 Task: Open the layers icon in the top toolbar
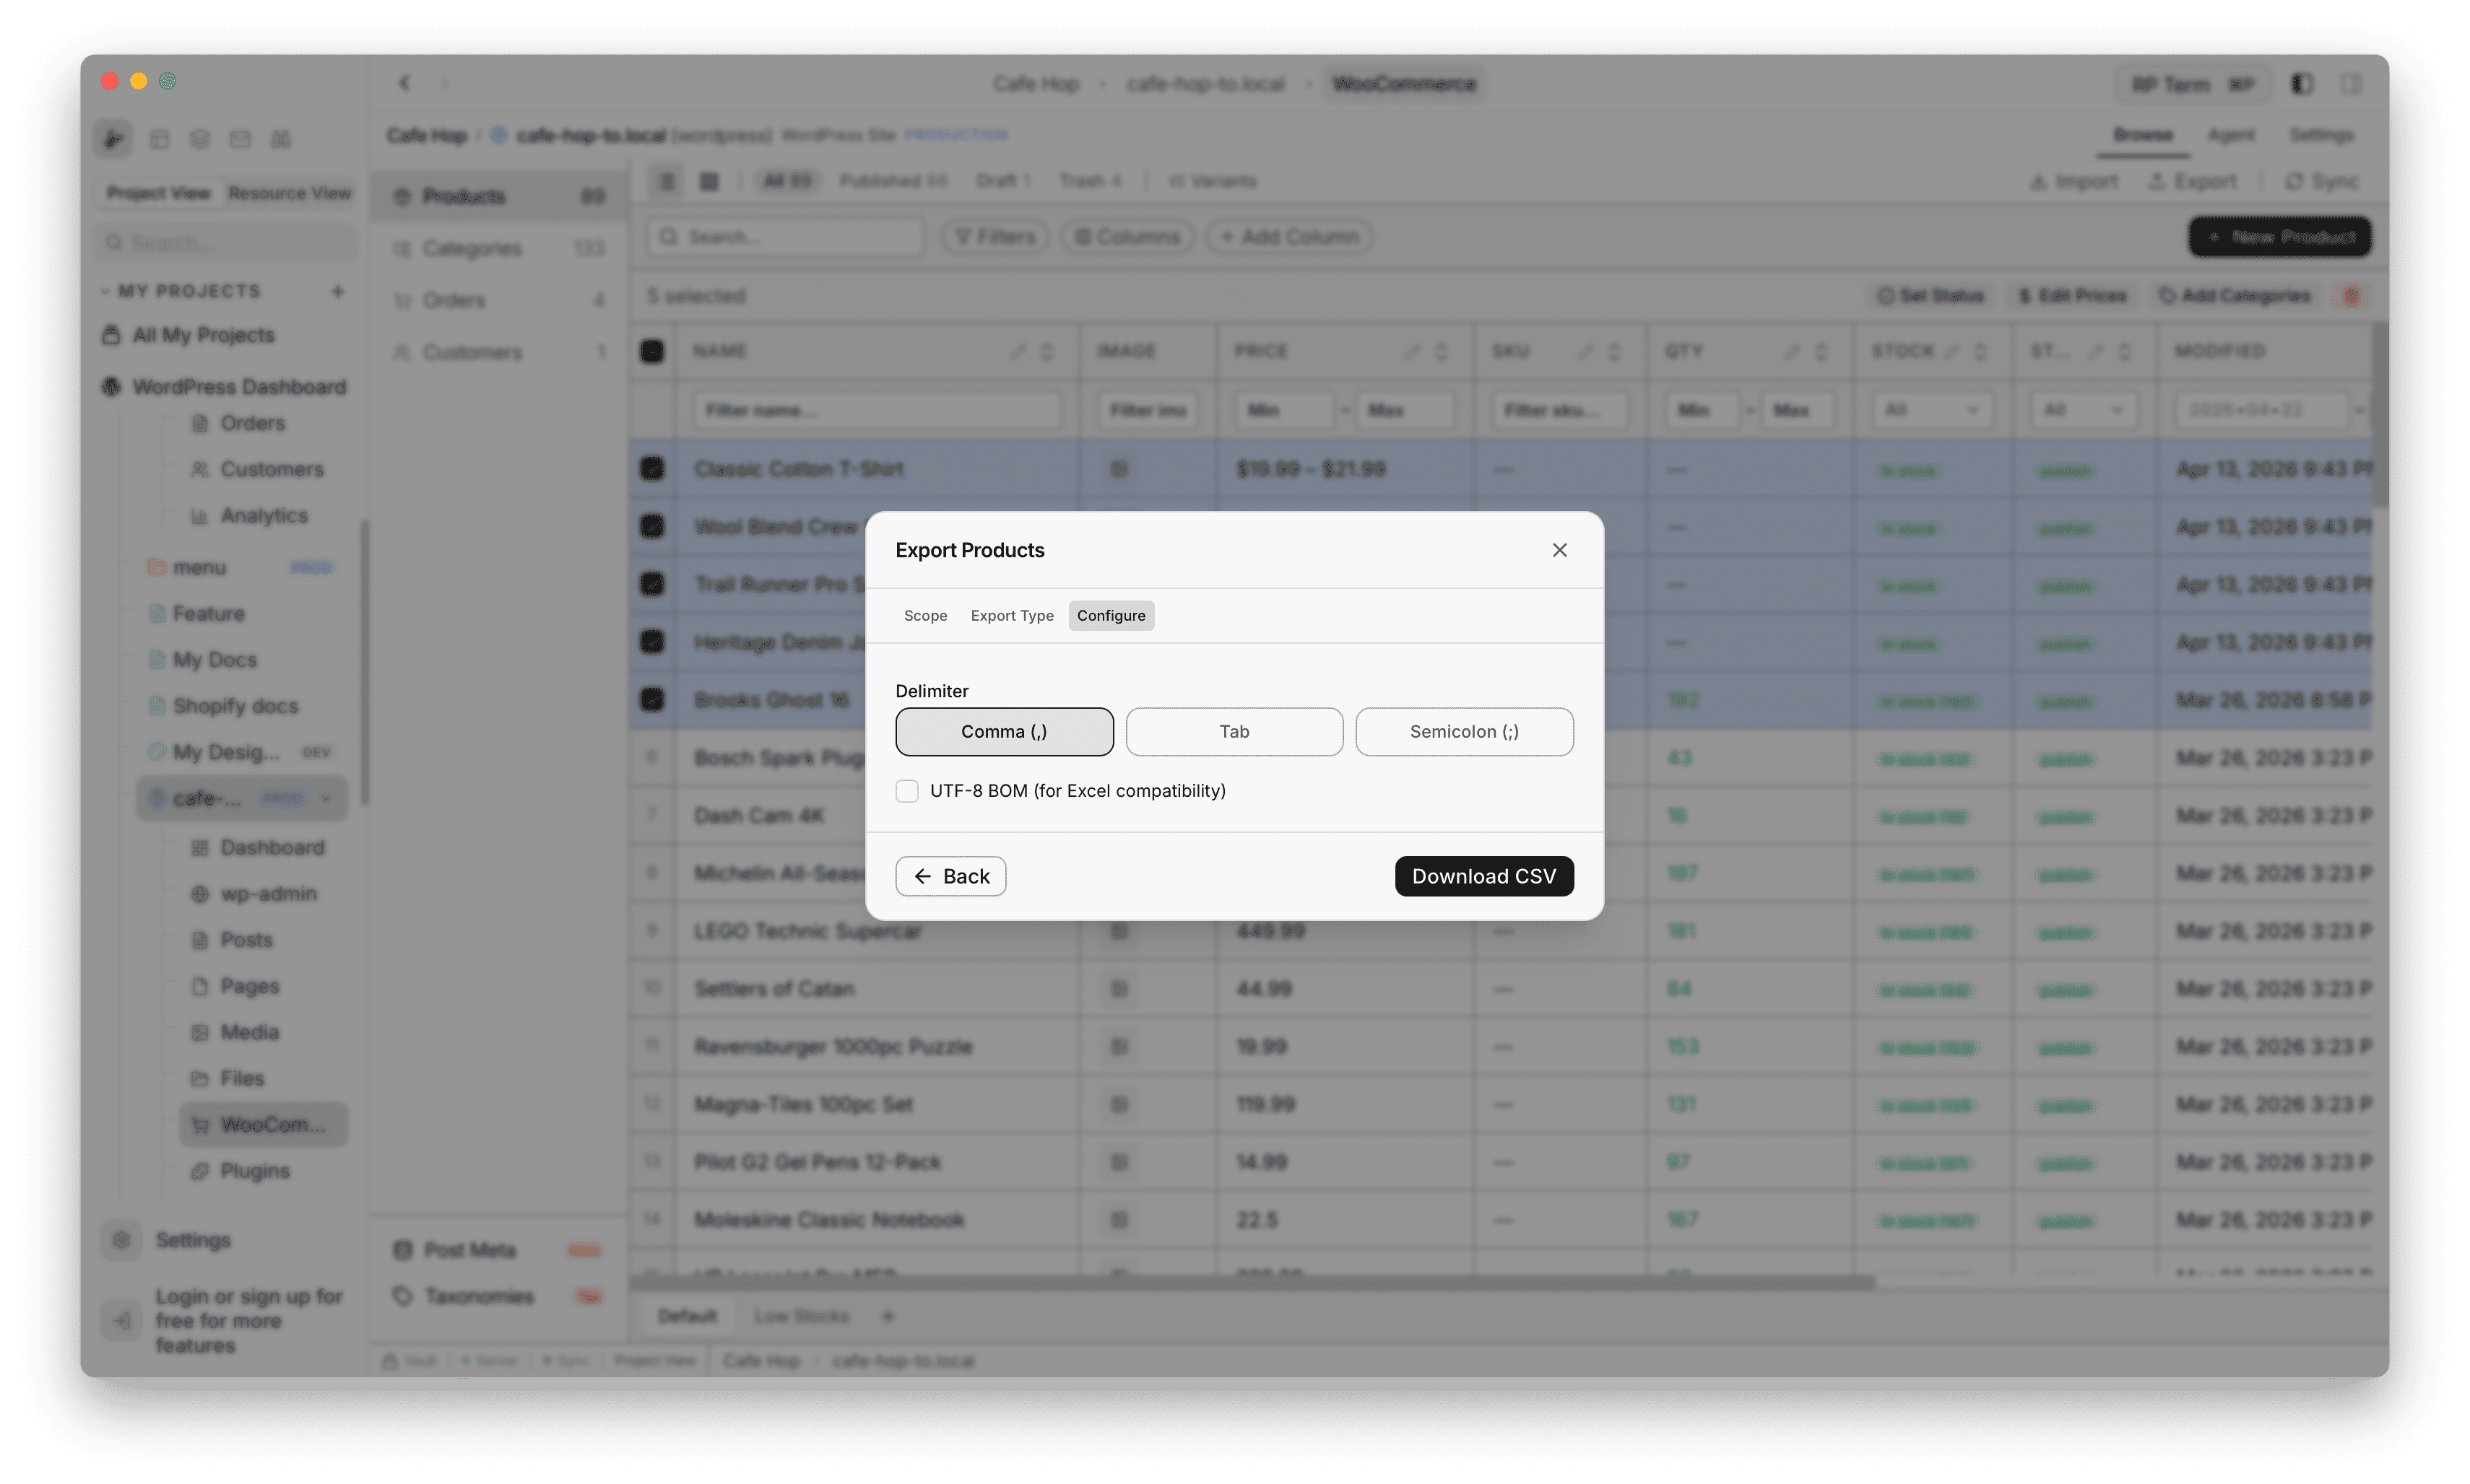click(x=199, y=139)
